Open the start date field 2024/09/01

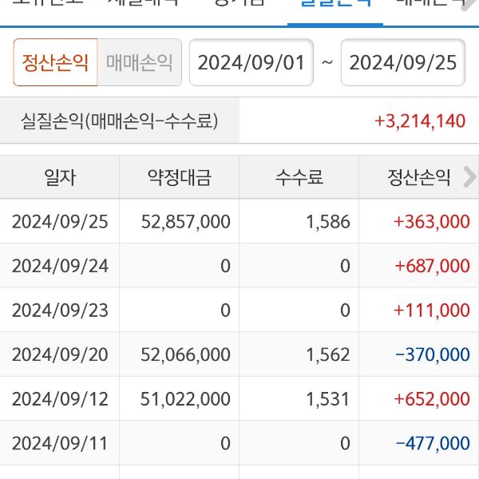(251, 63)
